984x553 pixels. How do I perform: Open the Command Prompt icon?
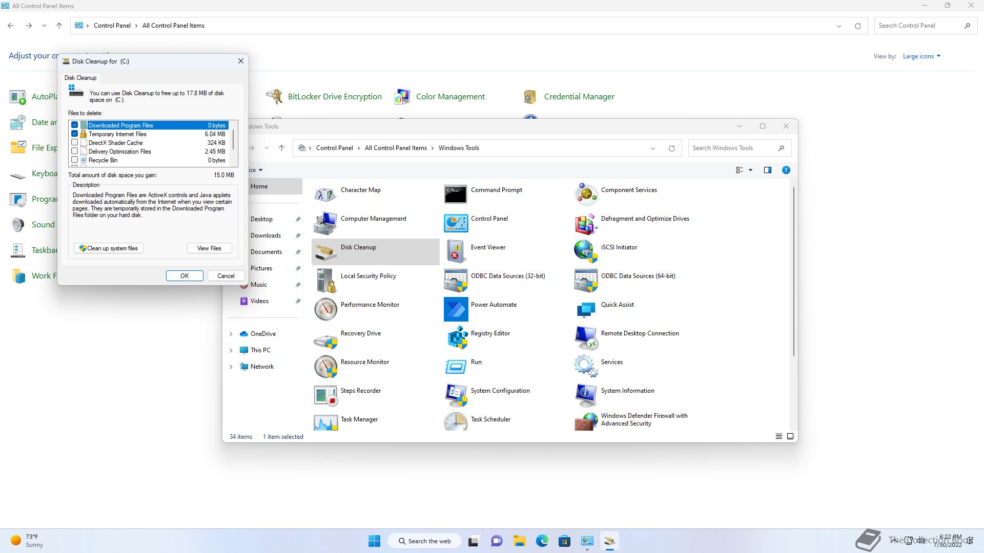(x=456, y=194)
